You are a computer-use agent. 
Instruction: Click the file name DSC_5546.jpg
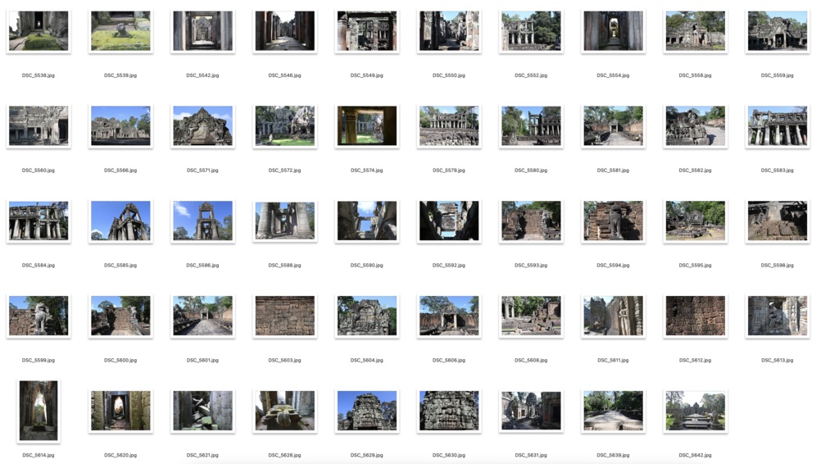pos(284,75)
